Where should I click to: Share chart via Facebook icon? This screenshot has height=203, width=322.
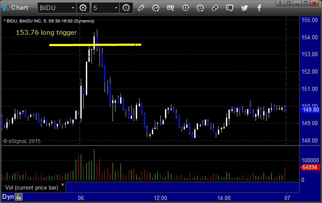pos(259,8)
